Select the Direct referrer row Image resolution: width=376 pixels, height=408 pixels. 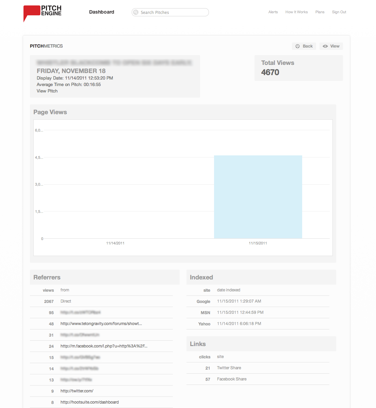pos(101,301)
